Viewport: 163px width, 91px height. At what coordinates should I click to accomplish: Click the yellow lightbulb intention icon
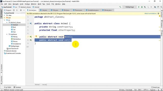(36, 36)
